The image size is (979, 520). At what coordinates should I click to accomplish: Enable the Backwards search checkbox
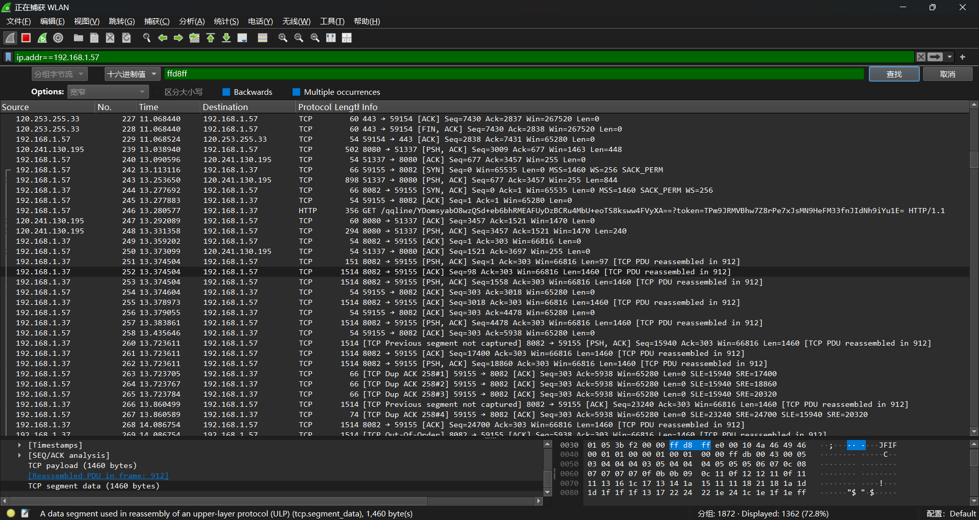pos(226,92)
